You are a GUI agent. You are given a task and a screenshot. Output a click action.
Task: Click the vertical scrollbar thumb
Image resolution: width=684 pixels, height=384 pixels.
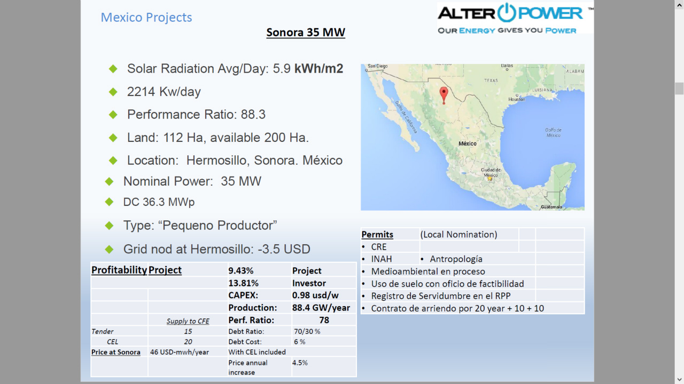pos(679,89)
